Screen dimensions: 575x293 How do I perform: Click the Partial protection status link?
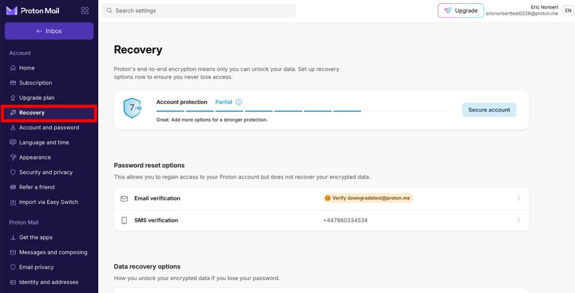coord(223,102)
